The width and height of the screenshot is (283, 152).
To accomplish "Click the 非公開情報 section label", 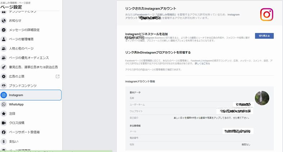I will coord(135,126).
